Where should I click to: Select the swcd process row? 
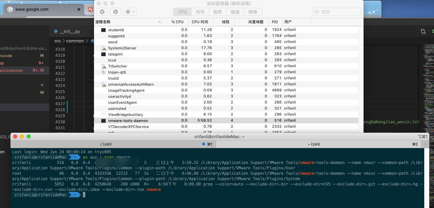click(226, 42)
